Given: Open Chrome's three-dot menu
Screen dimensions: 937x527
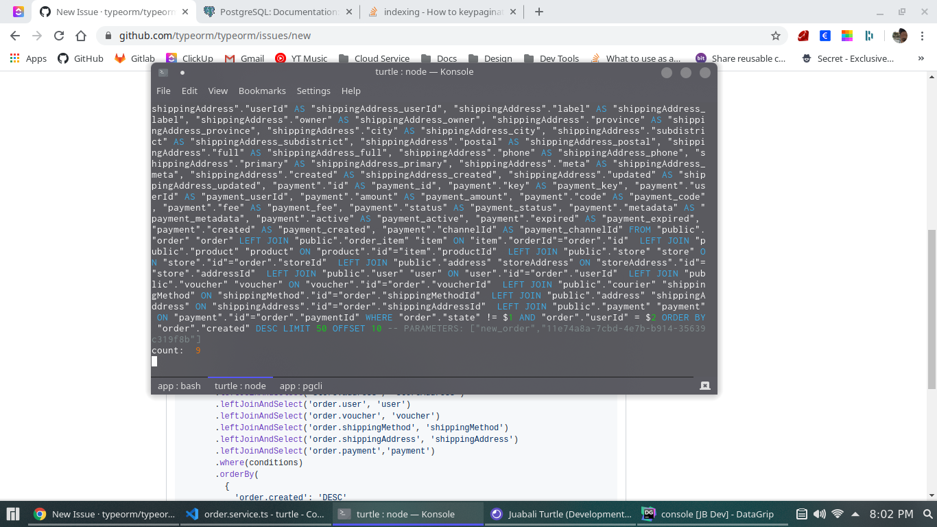Looking at the screenshot, I should (x=921, y=36).
